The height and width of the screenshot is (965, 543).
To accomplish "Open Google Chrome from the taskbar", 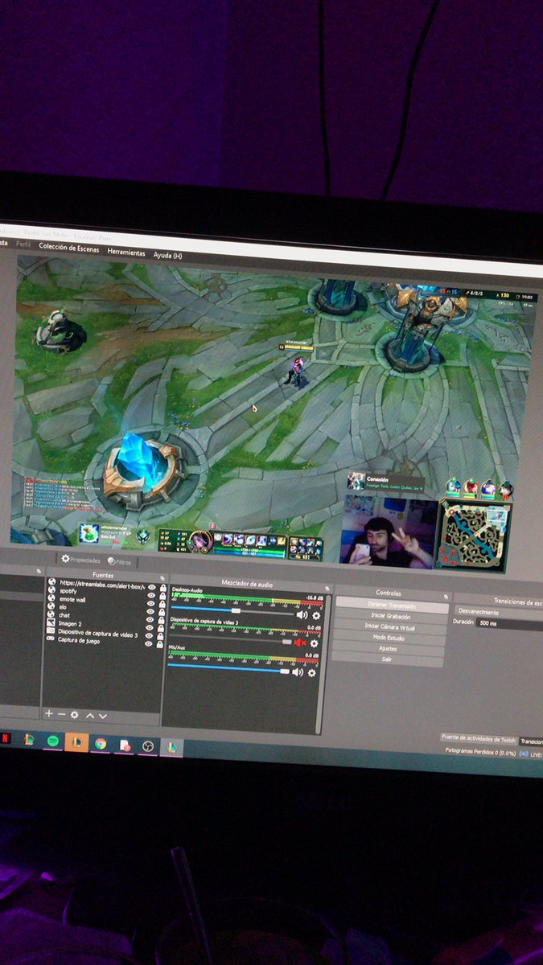I will [x=101, y=743].
